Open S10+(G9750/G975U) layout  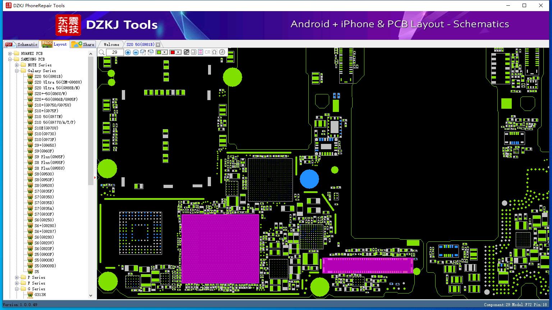53,105
